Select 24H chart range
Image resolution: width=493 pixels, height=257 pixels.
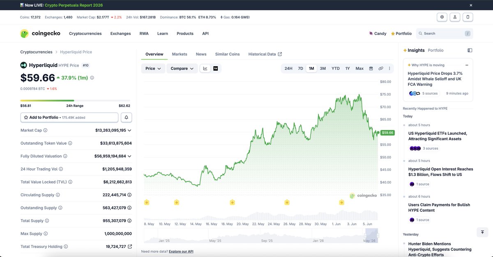[x=288, y=68]
